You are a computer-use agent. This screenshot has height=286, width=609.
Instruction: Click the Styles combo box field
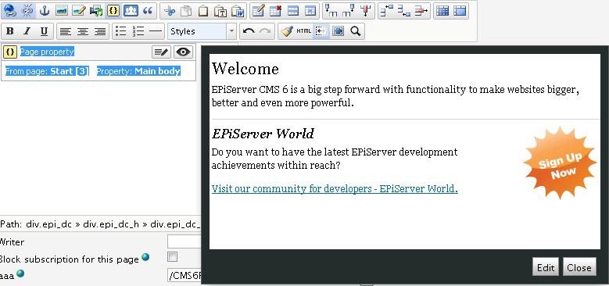[x=197, y=31]
